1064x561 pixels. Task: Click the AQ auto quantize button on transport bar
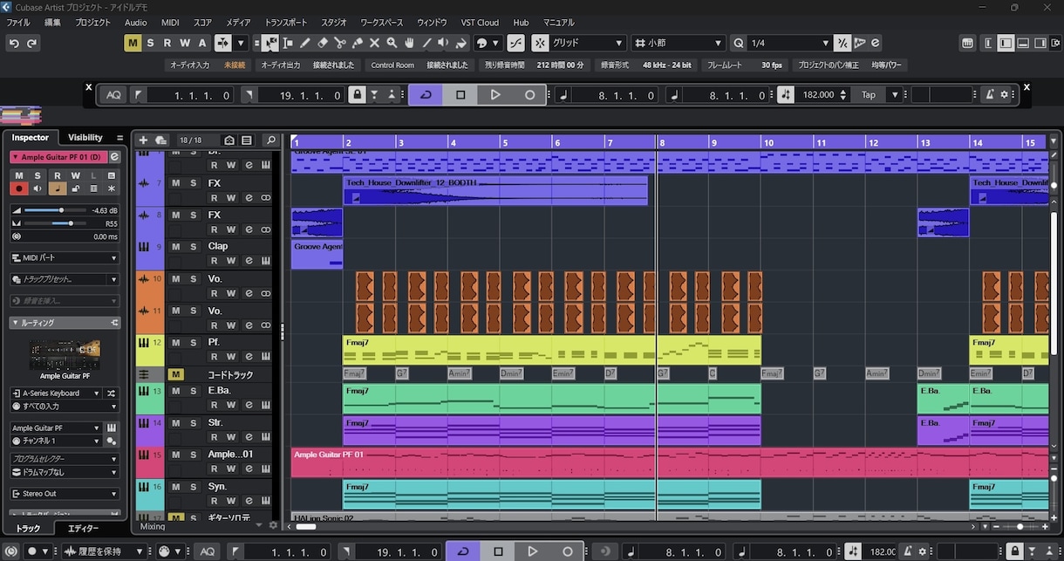click(113, 95)
